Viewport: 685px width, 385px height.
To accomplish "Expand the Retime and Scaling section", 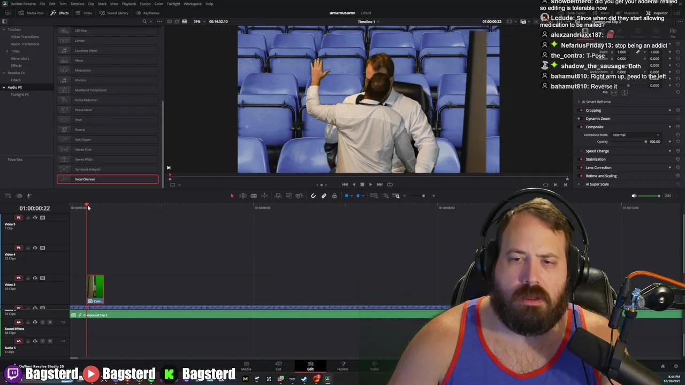I will pos(601,176).
